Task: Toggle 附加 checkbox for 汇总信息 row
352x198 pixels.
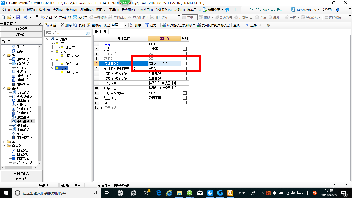Action: (x=185, y=98)
